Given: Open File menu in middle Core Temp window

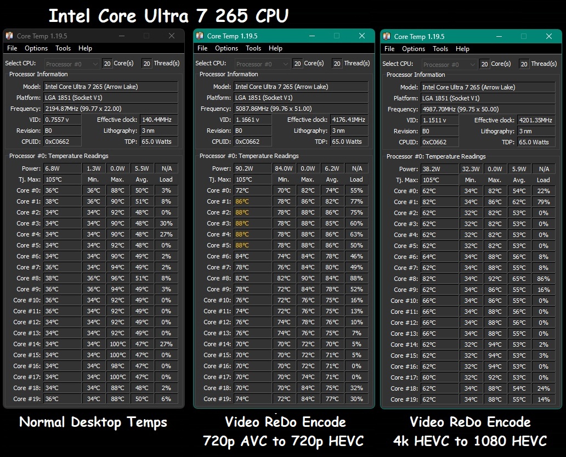Looking at the screenshot, I should point(202,48).
